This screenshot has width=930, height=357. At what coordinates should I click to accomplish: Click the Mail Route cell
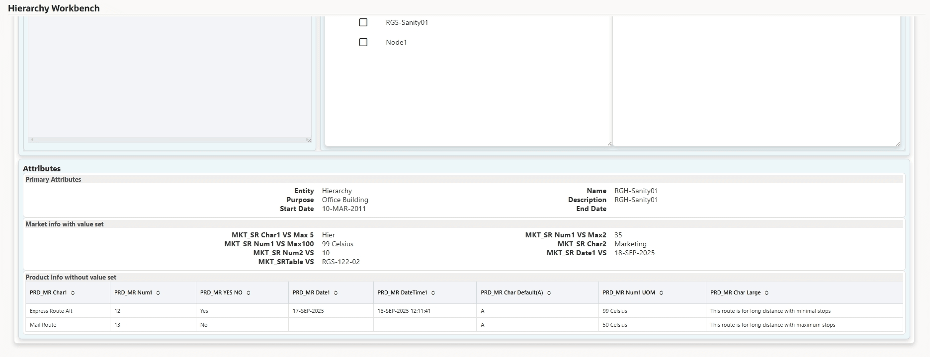click(x=68, y=325)
